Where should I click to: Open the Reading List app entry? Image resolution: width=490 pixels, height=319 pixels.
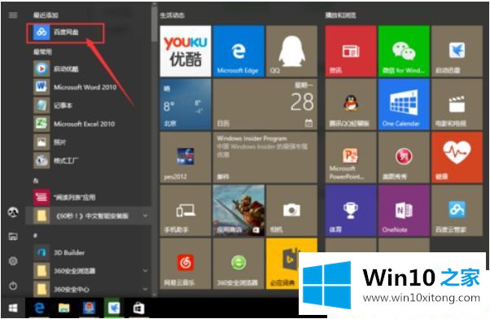[88, 197]
